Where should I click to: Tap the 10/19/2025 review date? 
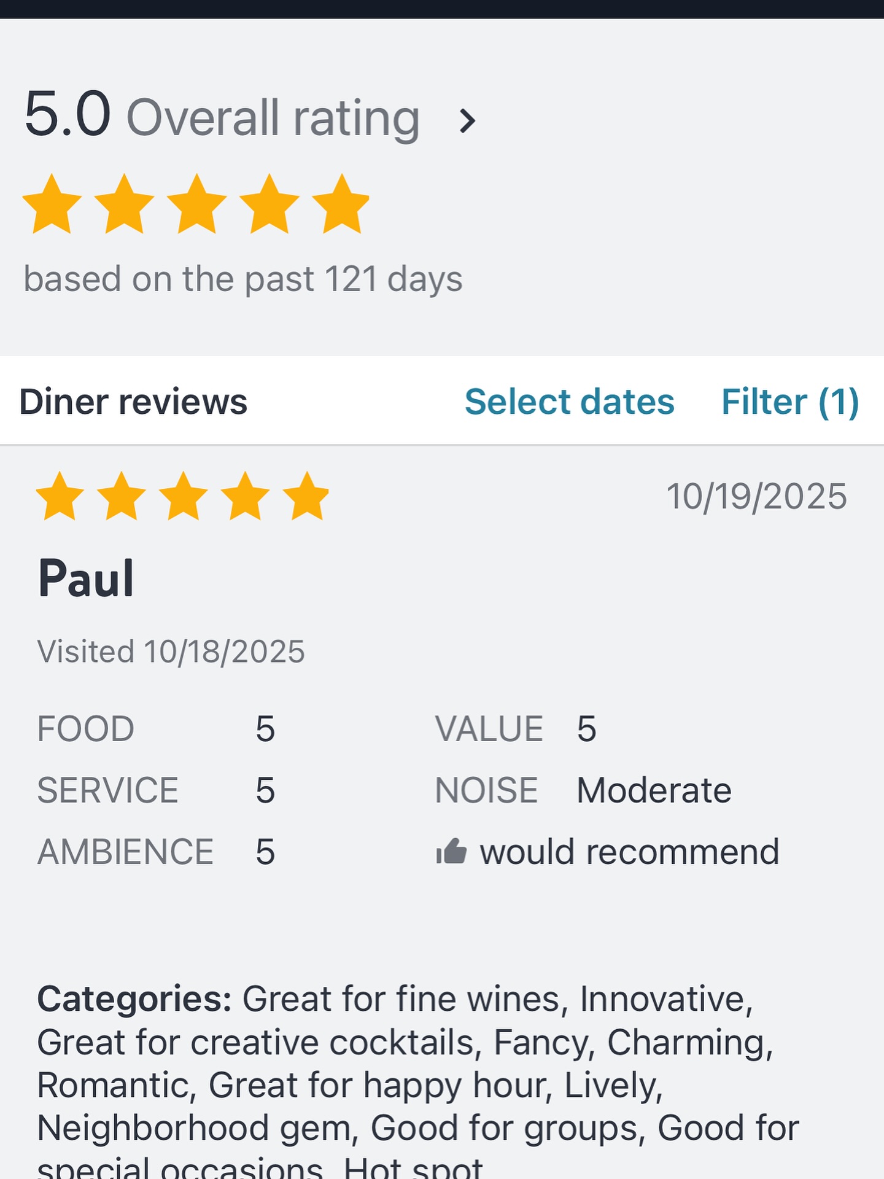click(757, 496)
